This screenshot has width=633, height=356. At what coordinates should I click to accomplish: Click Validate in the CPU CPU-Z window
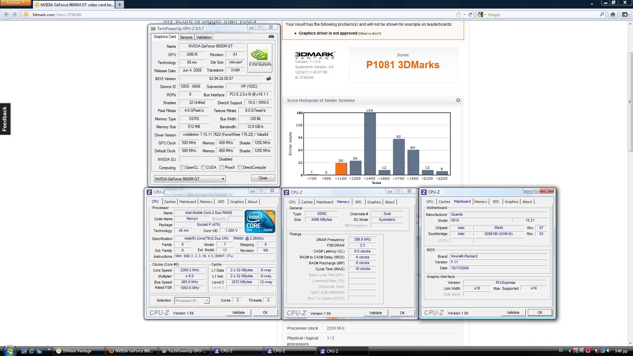(x=238, y=312)
